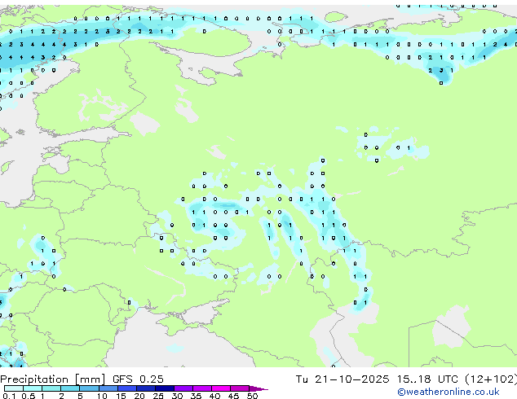
Task: Click the 10 mm blue legend swatch
Action: [x=108, y=388]
